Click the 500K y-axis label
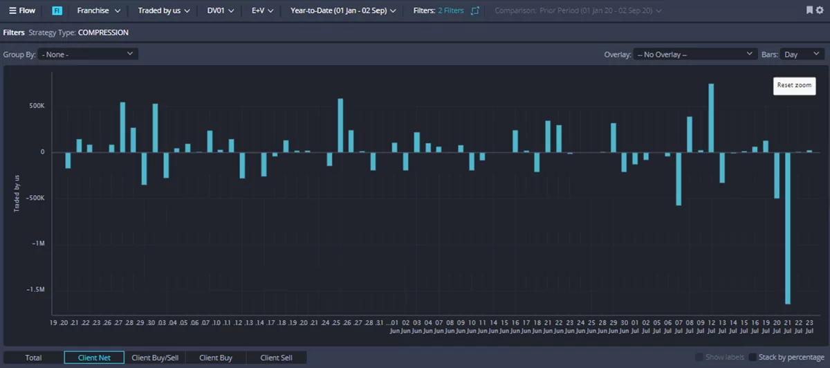This screenshot has width=830, height=368. click(36, 107)
